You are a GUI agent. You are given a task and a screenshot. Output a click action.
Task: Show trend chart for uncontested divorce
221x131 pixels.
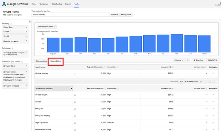coord(75,130)
